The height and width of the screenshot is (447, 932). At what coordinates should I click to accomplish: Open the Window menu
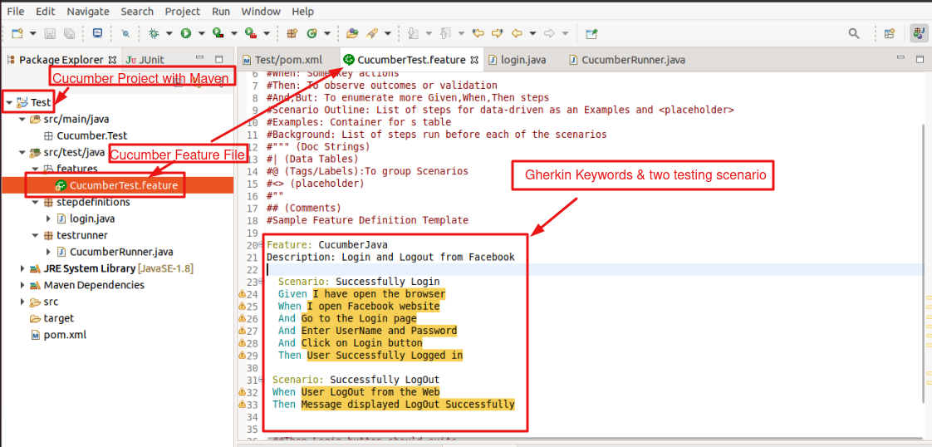tap(261, 12)
